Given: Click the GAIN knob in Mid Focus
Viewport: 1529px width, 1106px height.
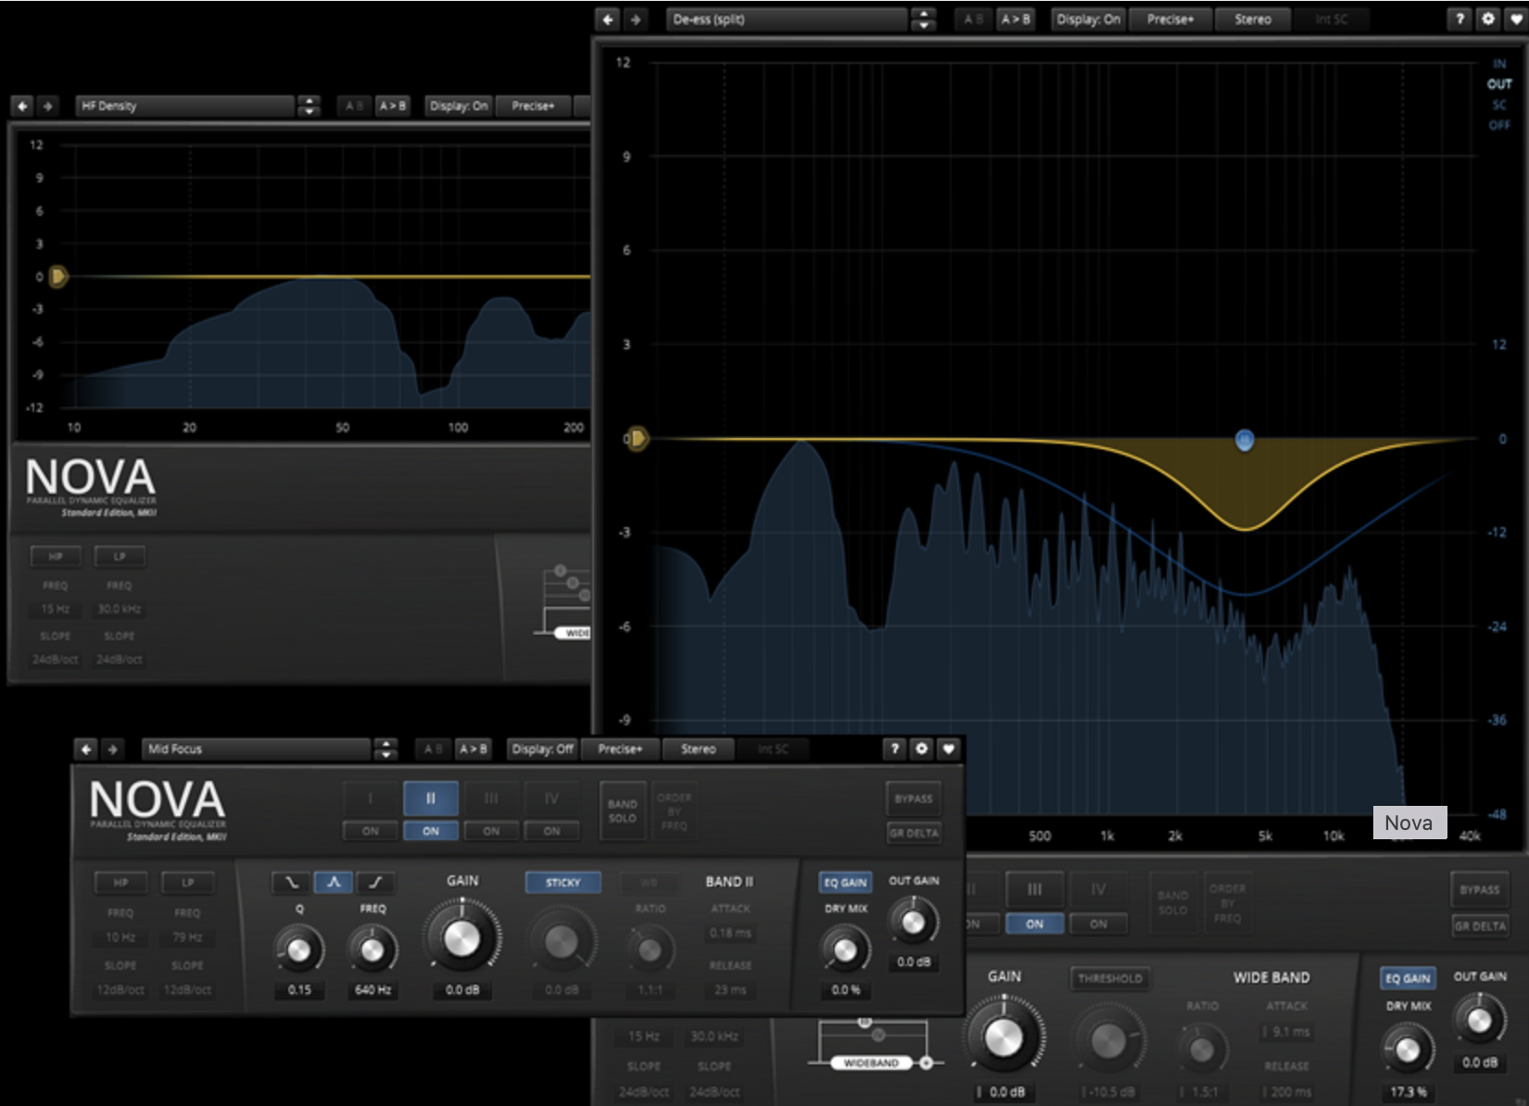Looking at the screenshot, I should 461,938.
